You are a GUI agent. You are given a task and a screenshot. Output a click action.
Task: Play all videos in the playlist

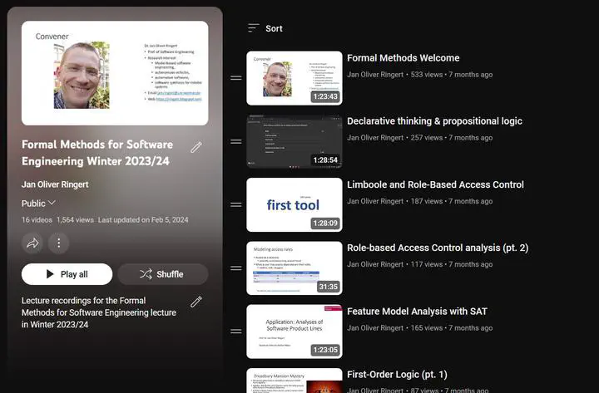pos(67,274)
